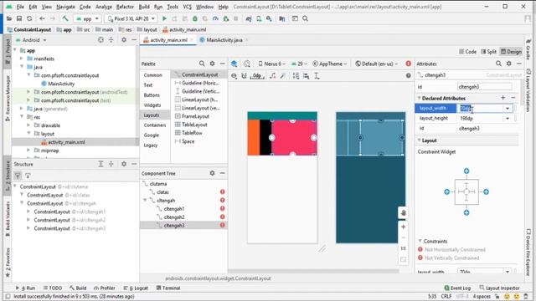
Task: Zoom in the design surface with plus
Action: (x=404, y=227)
